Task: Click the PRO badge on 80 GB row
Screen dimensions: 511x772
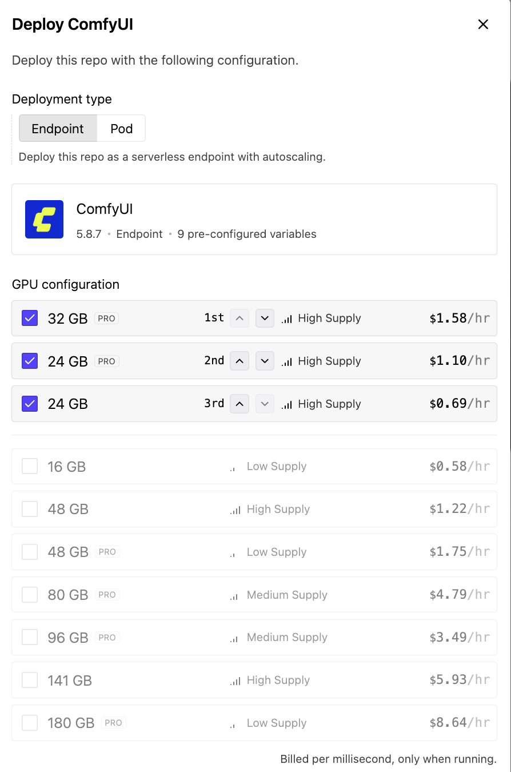Action: (x=107, y=595)
